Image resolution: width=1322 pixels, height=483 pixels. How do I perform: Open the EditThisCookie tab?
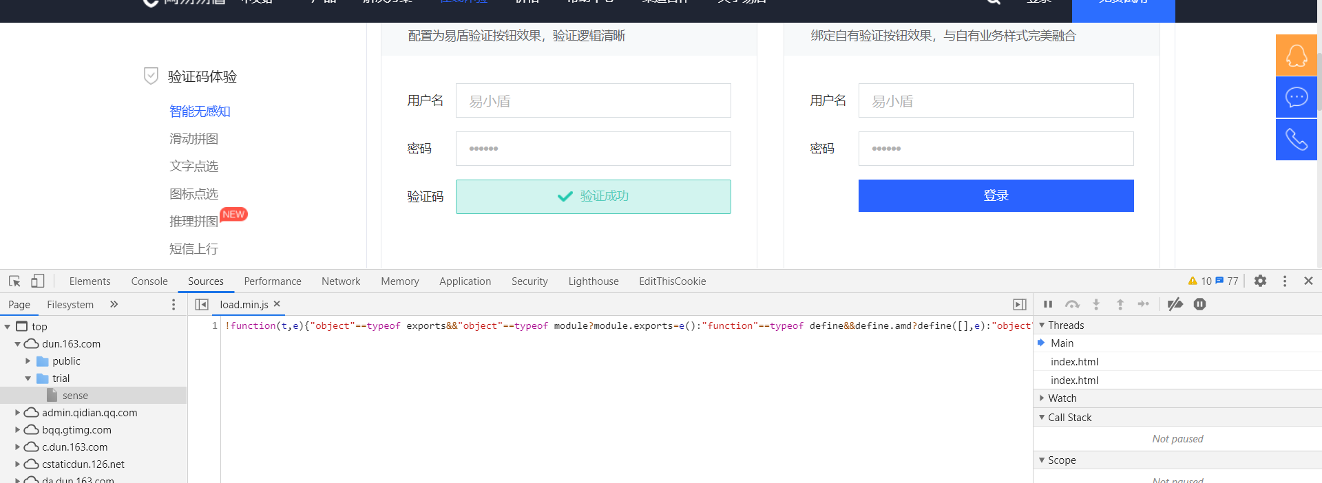673,281
